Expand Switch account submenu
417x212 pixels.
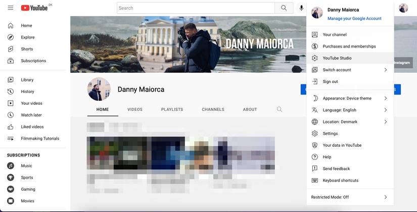click(350, 70)
